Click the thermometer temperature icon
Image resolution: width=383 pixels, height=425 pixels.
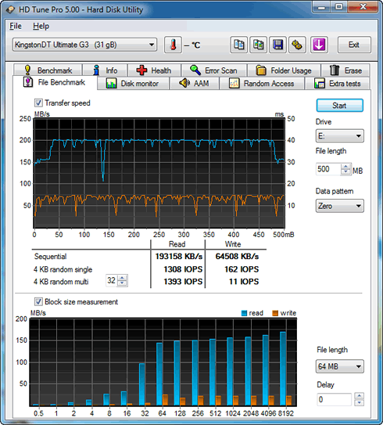point(173,45)
